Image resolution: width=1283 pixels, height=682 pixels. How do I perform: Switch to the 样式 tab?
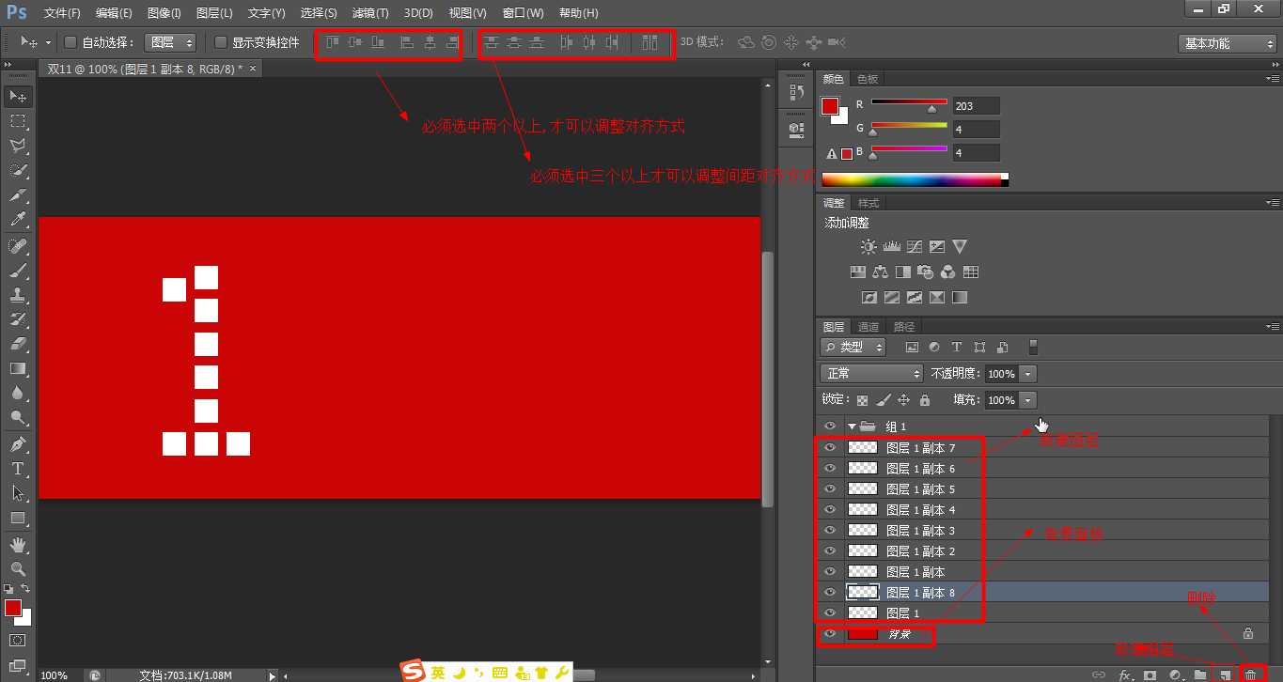click(868, 203)
